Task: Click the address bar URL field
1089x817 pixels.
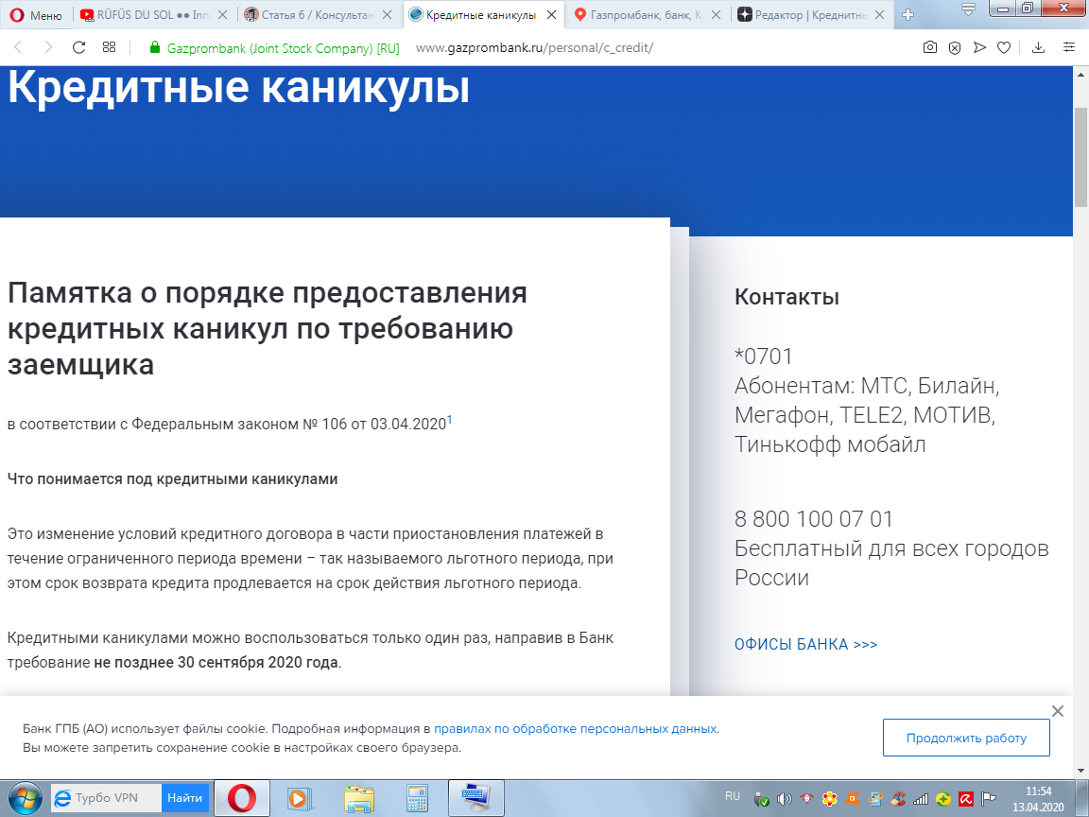Action: (x=534, y=48)
